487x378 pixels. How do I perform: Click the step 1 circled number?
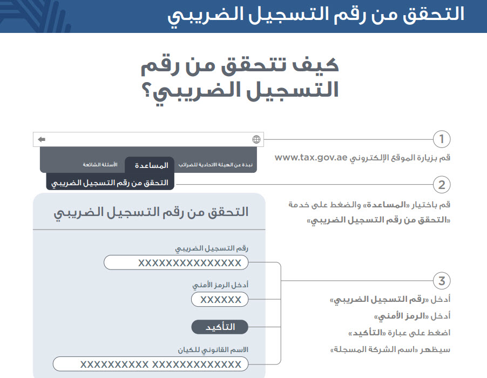(442, 139)
